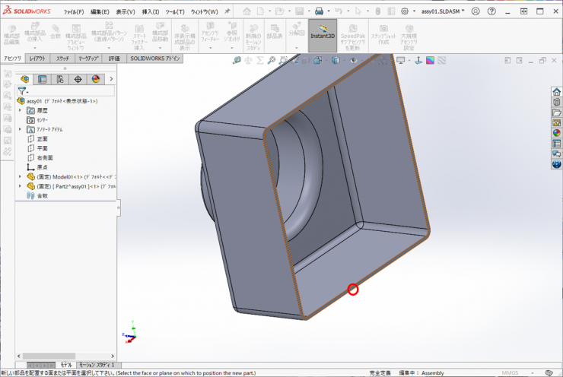The height and width of the screenshot is (377, 563).
Task: Expand the 履歴 history folder
Action: pyautogui.click(x=20, y=110)
